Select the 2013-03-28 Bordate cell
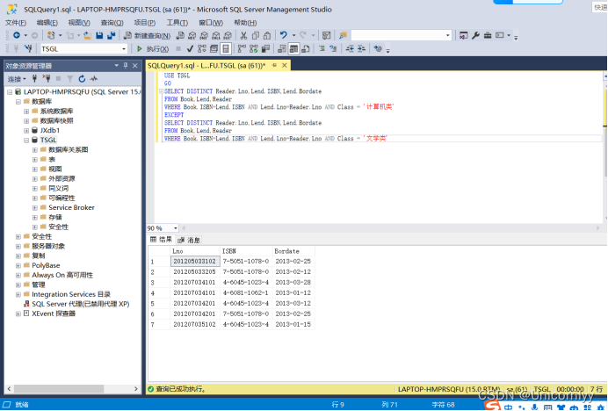Screen dimensions: 608x411 click(x=293, y=282)
